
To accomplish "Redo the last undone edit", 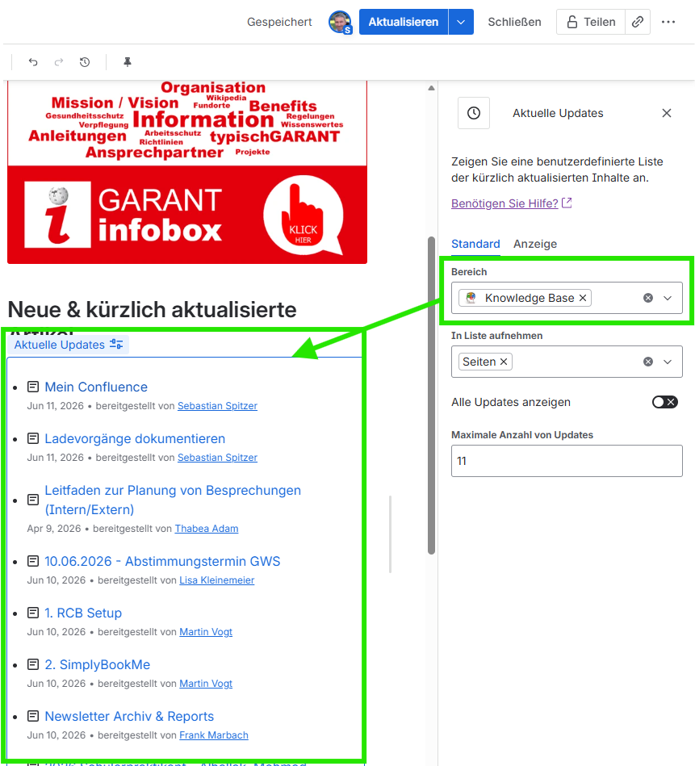I will (x=59, y=62).
